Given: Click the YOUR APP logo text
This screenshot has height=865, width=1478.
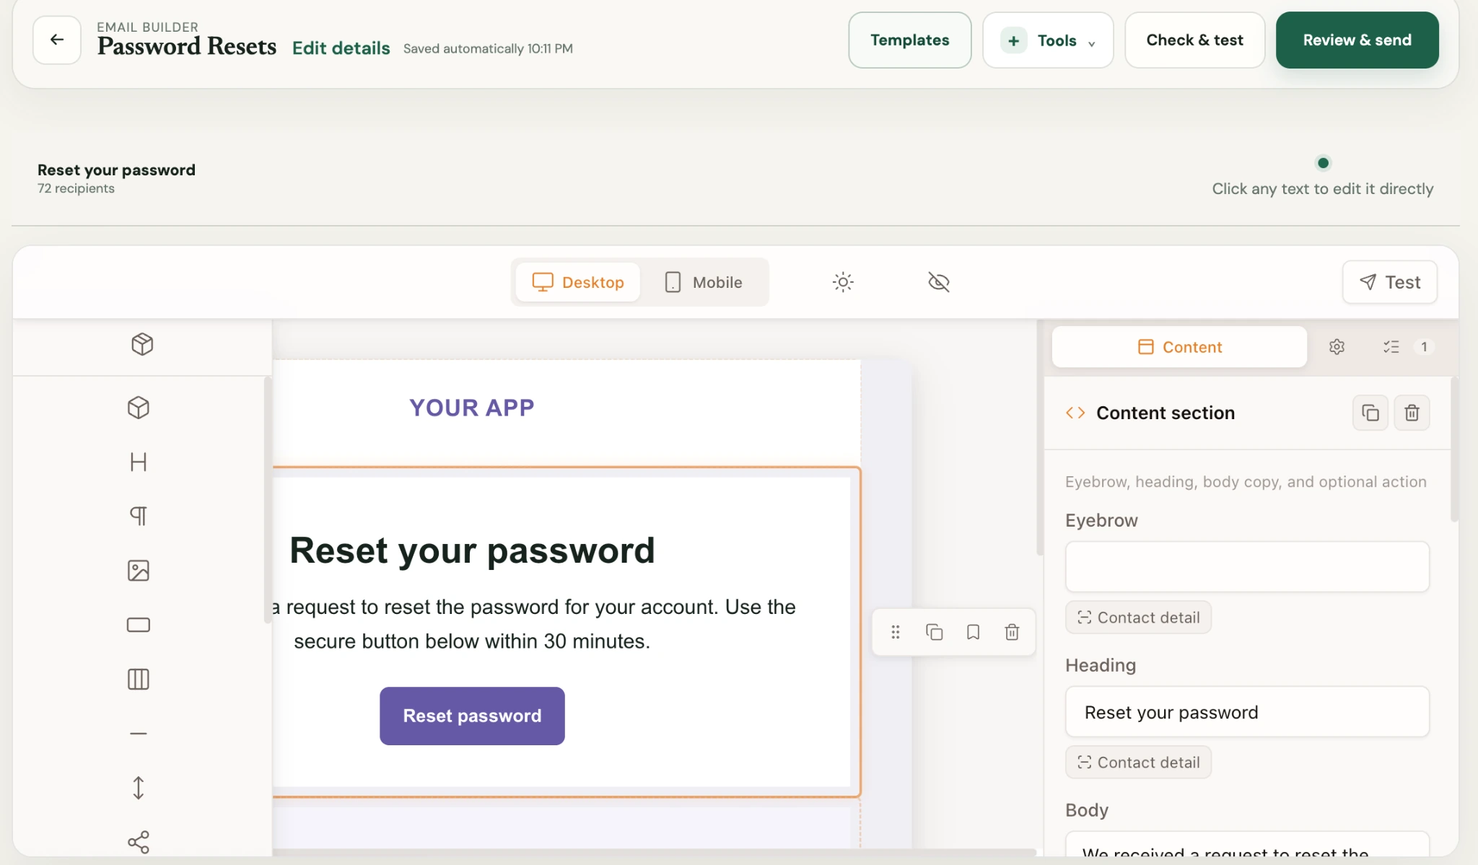Looking at the screenshot, I should click(x=472, y=408).
